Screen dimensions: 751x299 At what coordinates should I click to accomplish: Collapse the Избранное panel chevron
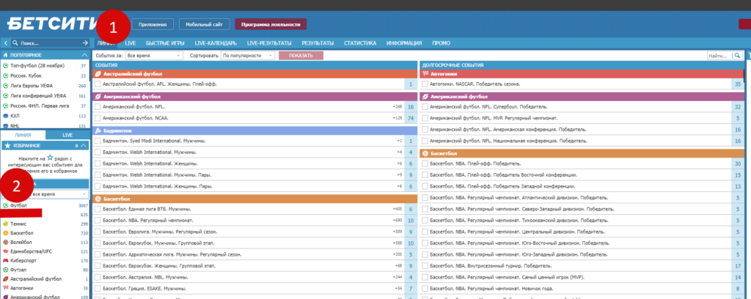coord(84,145)
